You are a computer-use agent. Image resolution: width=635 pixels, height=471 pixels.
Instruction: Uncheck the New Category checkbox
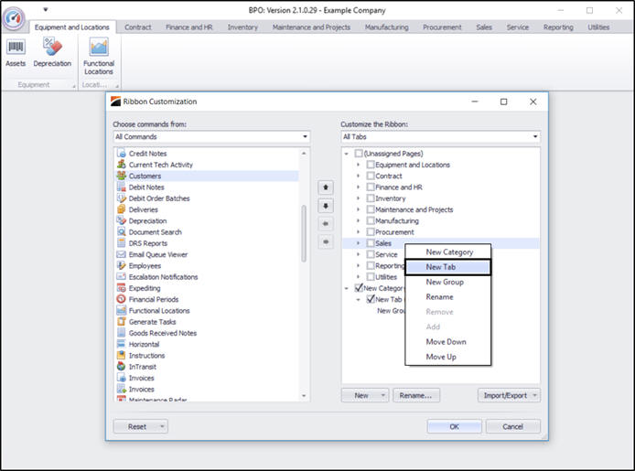point(359,288)
